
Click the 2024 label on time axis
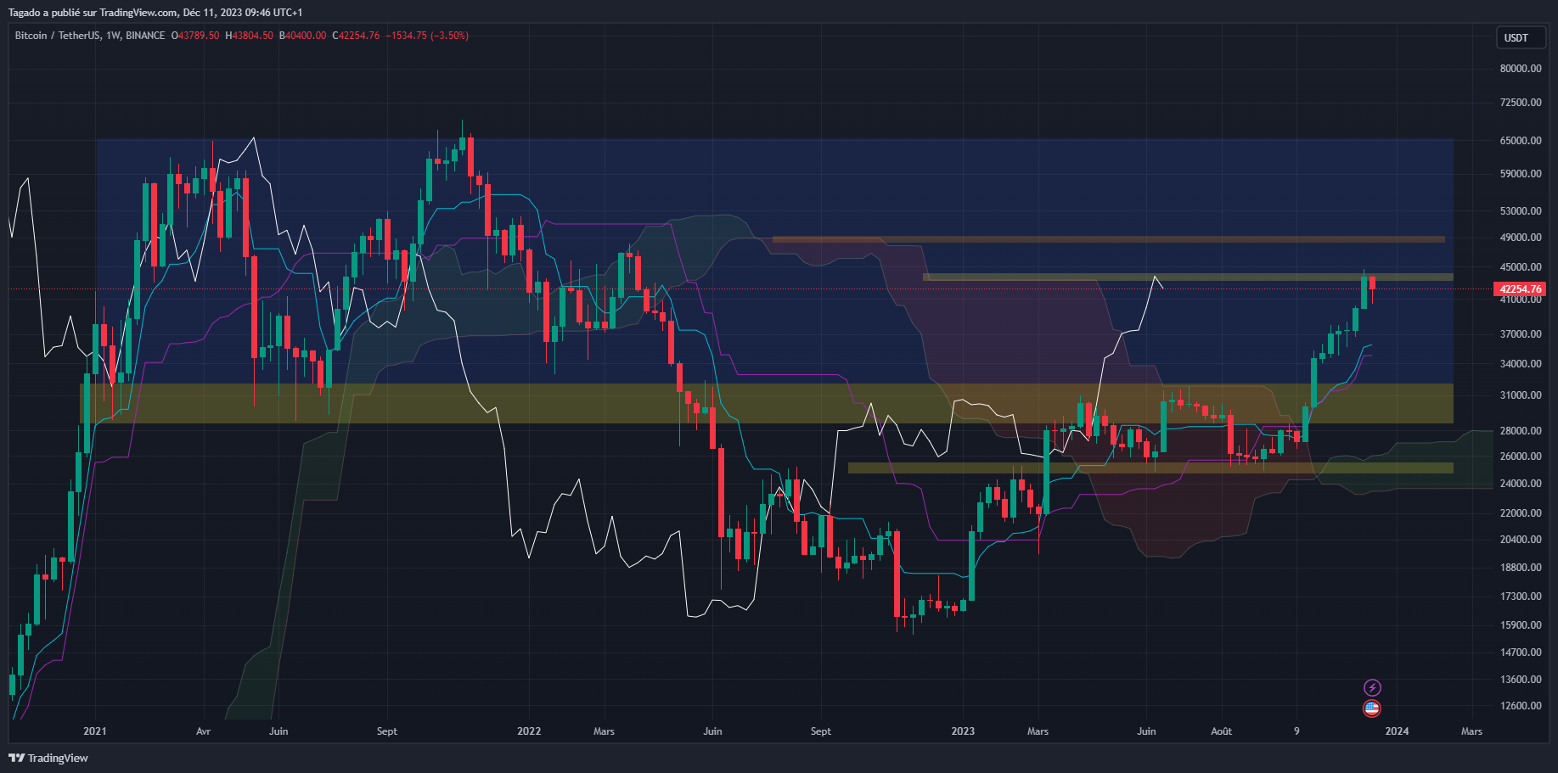coord(1397,731)
